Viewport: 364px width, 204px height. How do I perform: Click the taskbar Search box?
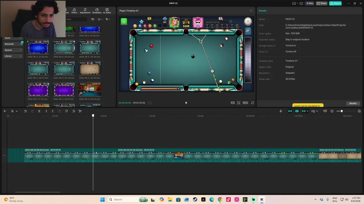(x=127, y=199)
